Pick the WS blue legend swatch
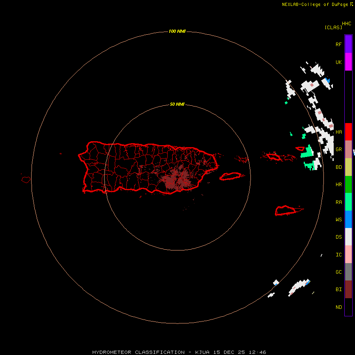355x355 pixels. 348,219
